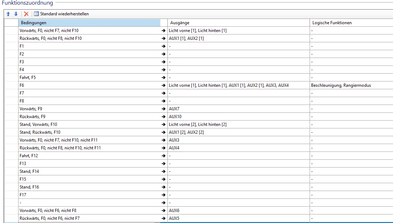Select 'Stand, Vorwärts, F10' condition
393x223 pixels.
click(89, 124)
